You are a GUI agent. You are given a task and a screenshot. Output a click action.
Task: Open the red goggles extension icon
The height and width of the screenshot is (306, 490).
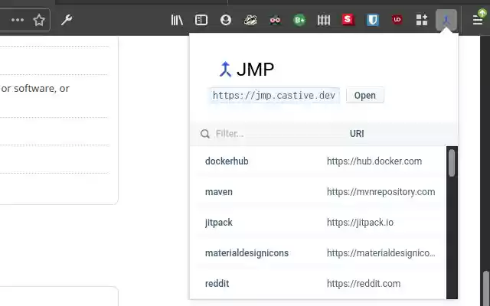point(275,21)
